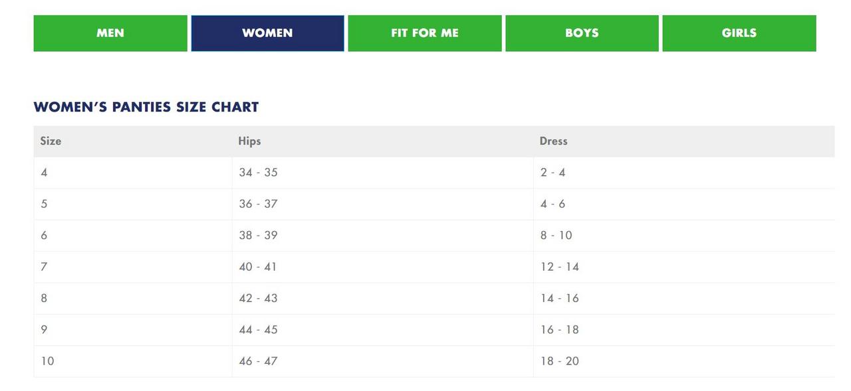Click the 8 - 10 dress cell

(x=684, y=236)
